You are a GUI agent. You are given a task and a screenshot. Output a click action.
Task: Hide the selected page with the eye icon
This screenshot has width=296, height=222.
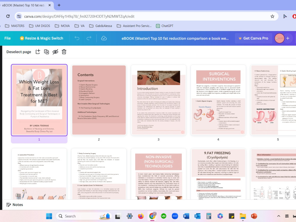55,52
